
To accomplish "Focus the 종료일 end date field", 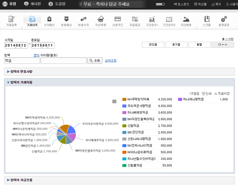I will (x=43, y=45).
